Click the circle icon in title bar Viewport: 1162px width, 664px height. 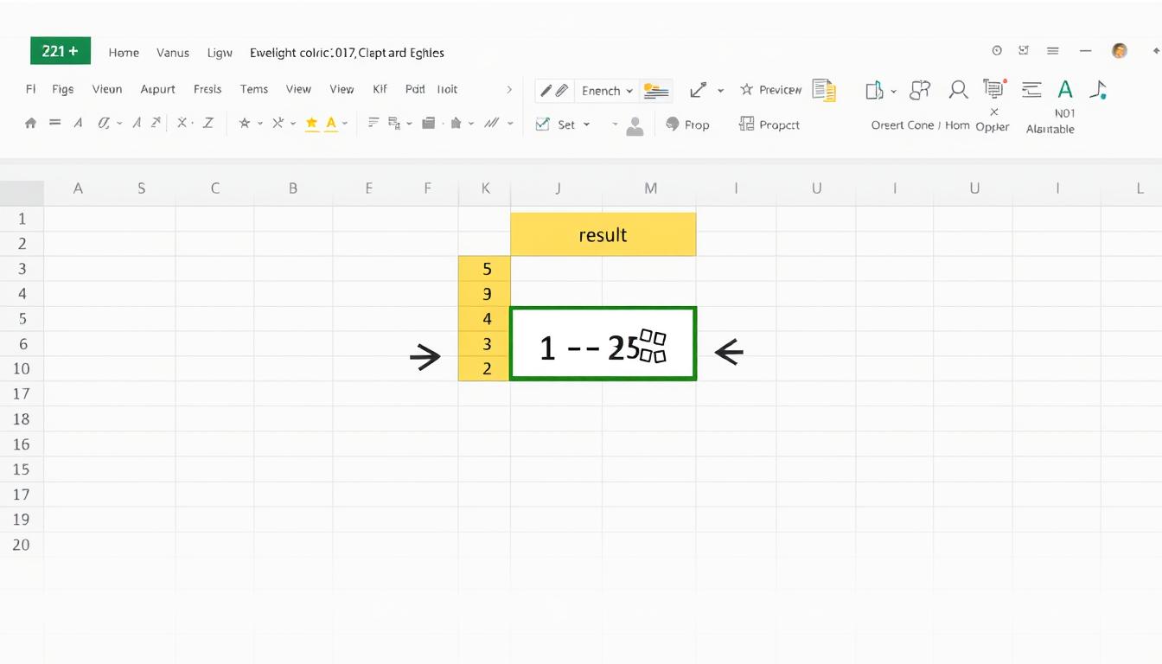click(x=997, y=51)
